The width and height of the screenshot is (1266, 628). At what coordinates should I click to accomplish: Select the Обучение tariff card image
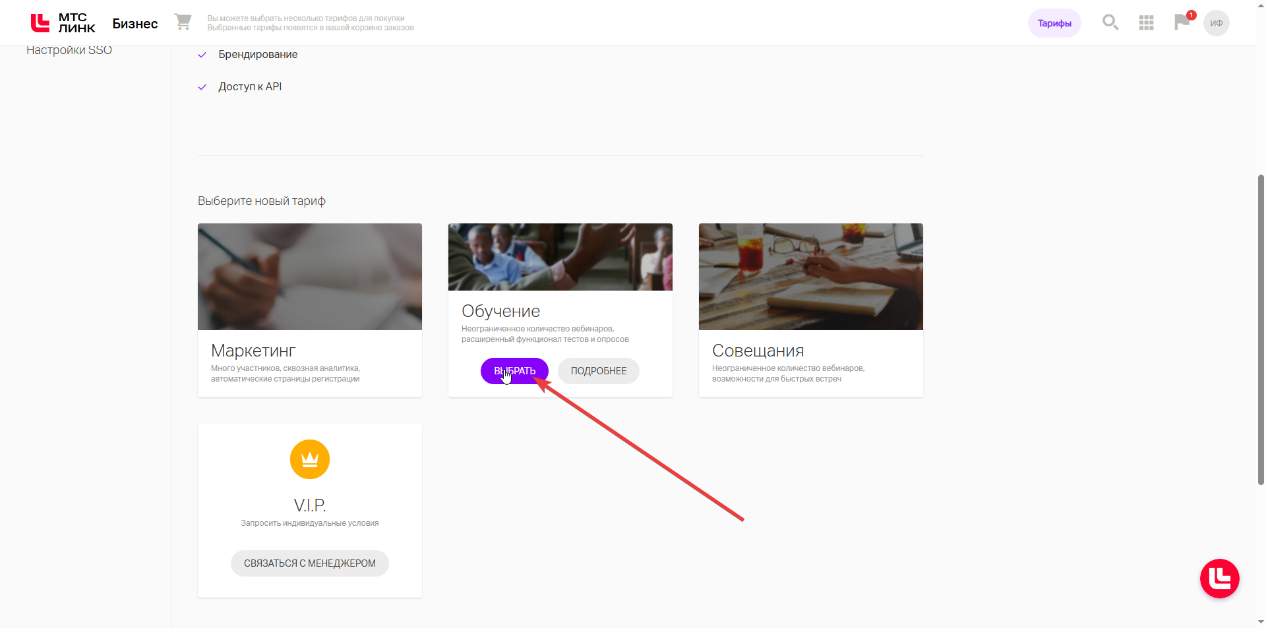click(x=560, y=257)
